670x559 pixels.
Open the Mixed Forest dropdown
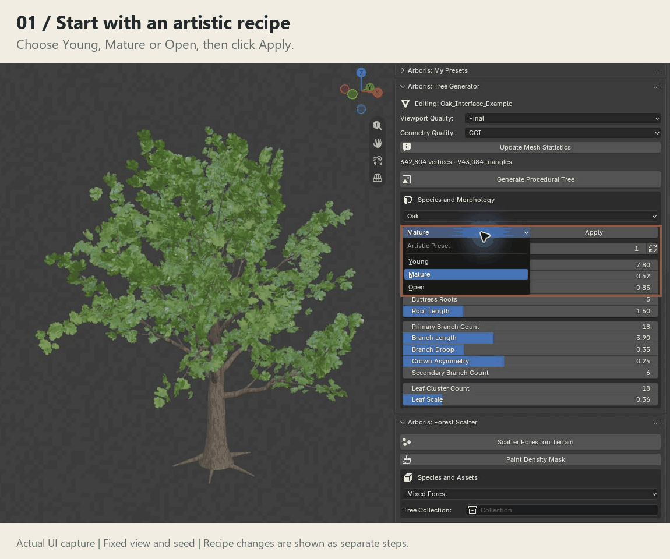pyautogui.click(x=530, y=494)
